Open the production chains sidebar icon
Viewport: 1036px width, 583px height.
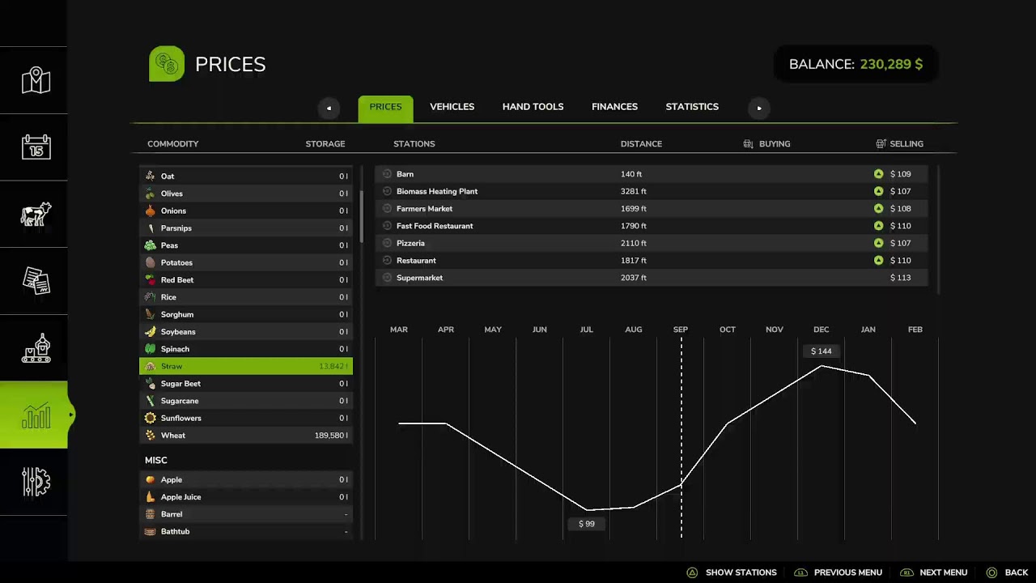click(x=36, y=347)
